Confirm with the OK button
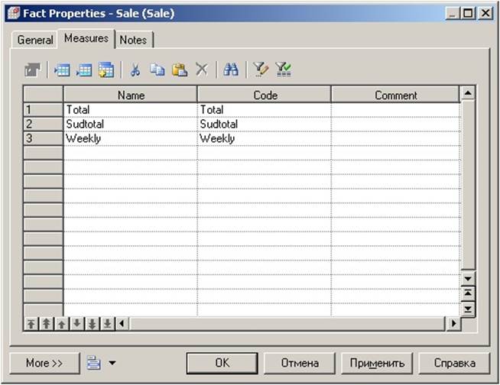 [x=222, y=363]
